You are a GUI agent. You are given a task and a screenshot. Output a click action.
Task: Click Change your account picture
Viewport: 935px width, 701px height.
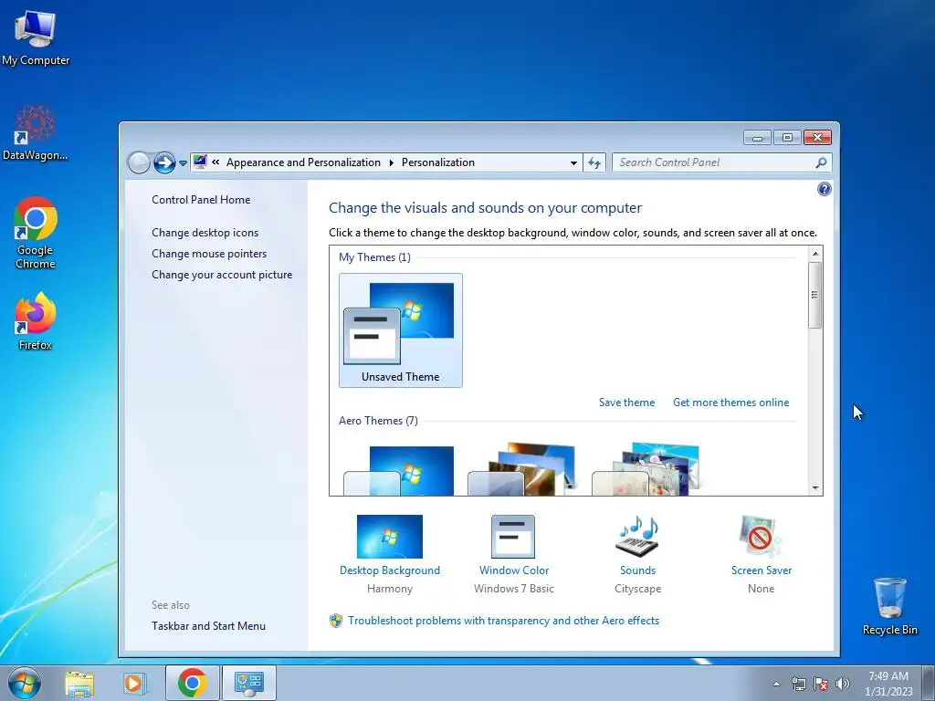(x=222, y=275)
